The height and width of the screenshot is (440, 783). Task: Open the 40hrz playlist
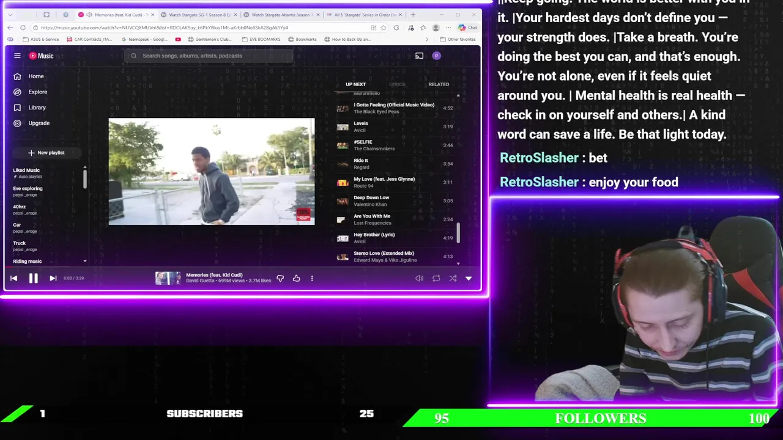pos(20,207)
